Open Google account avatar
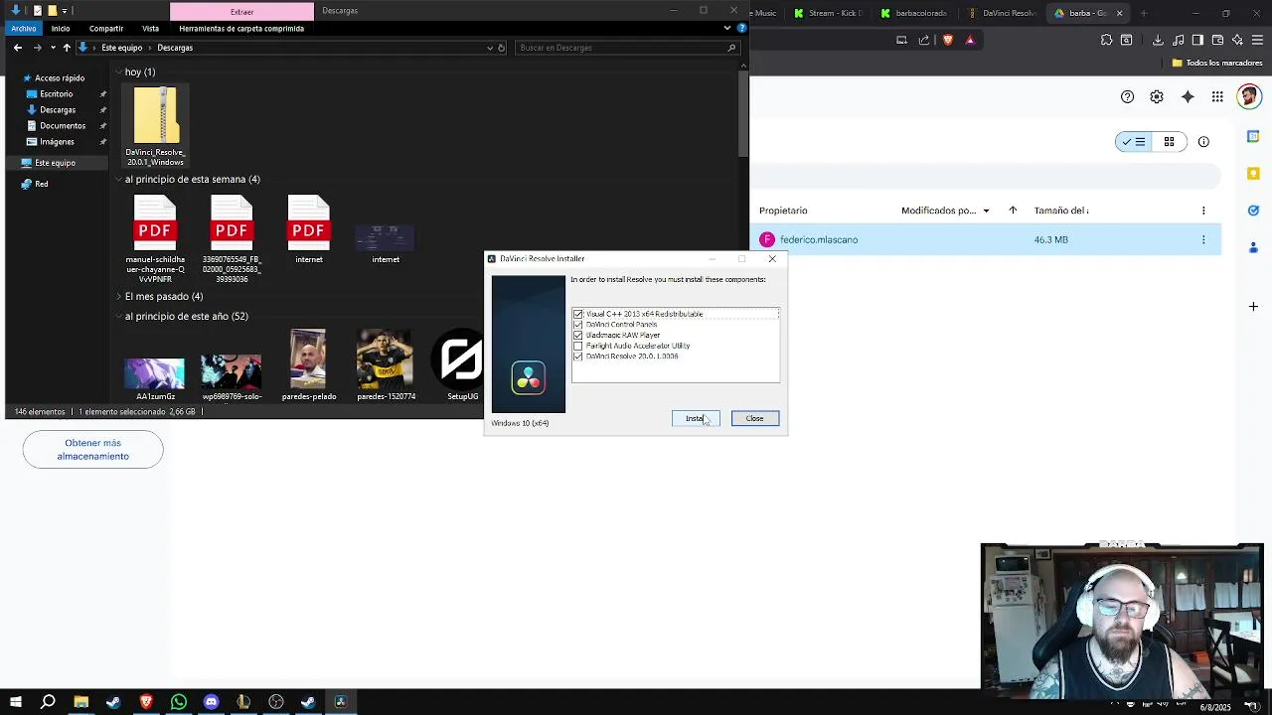This screenshot has height=715, width=1272. pos(1248,96)
